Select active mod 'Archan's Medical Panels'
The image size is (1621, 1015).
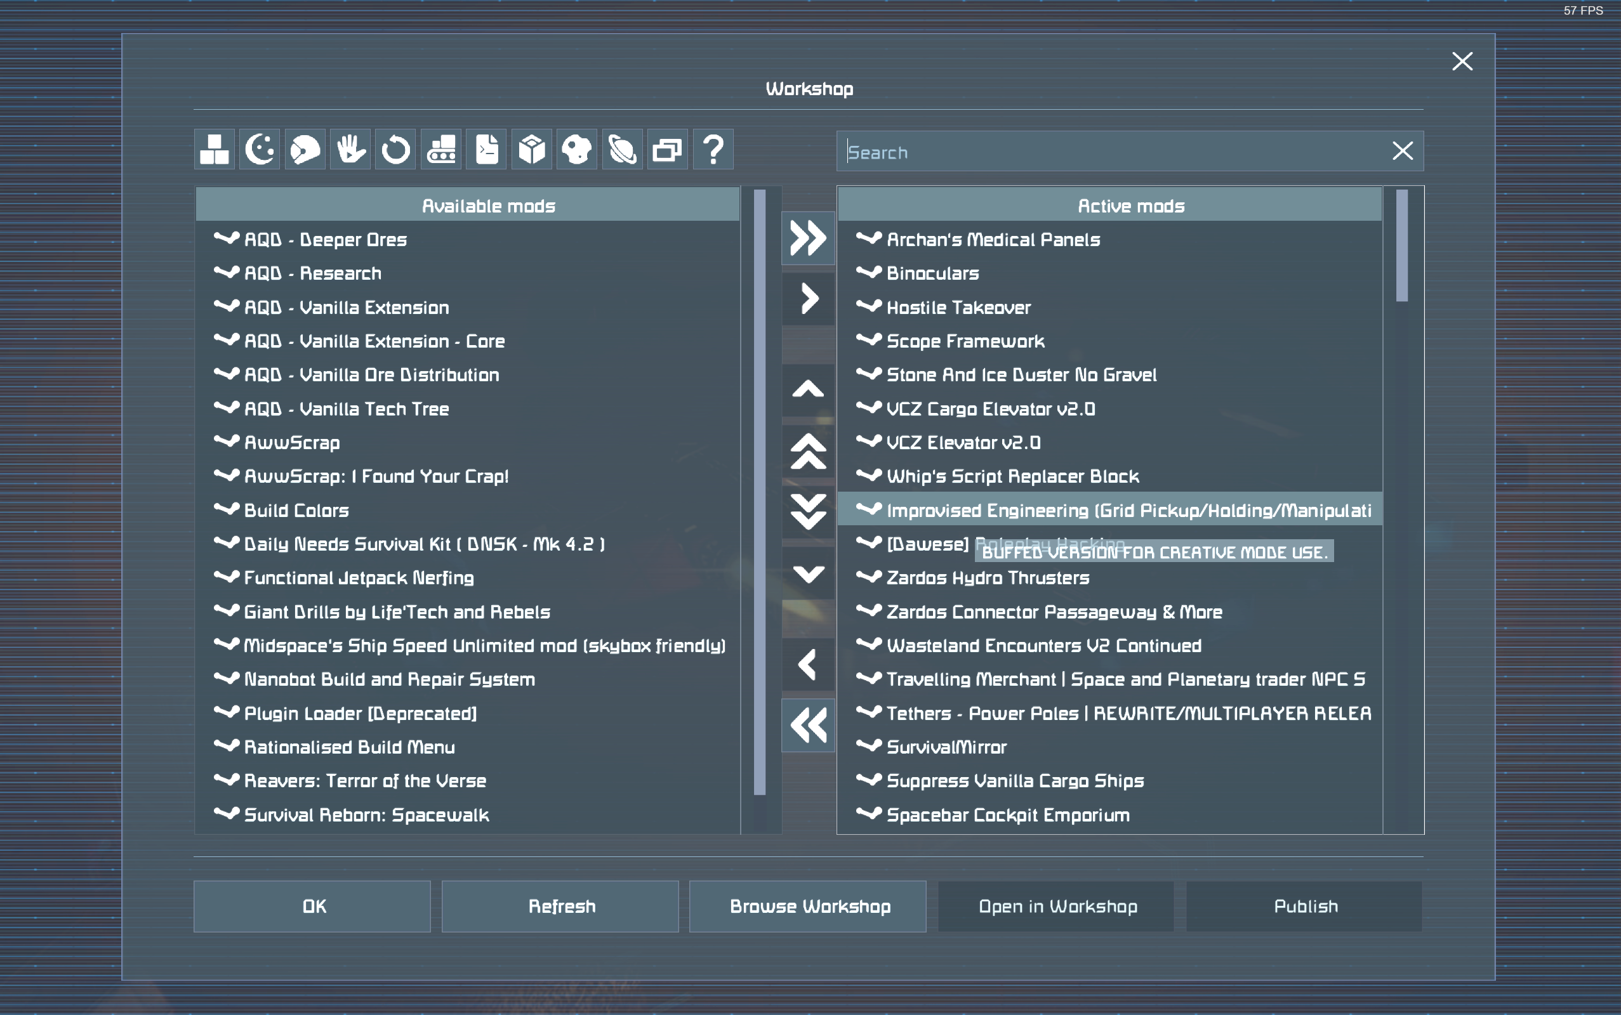click(1110, 239)
